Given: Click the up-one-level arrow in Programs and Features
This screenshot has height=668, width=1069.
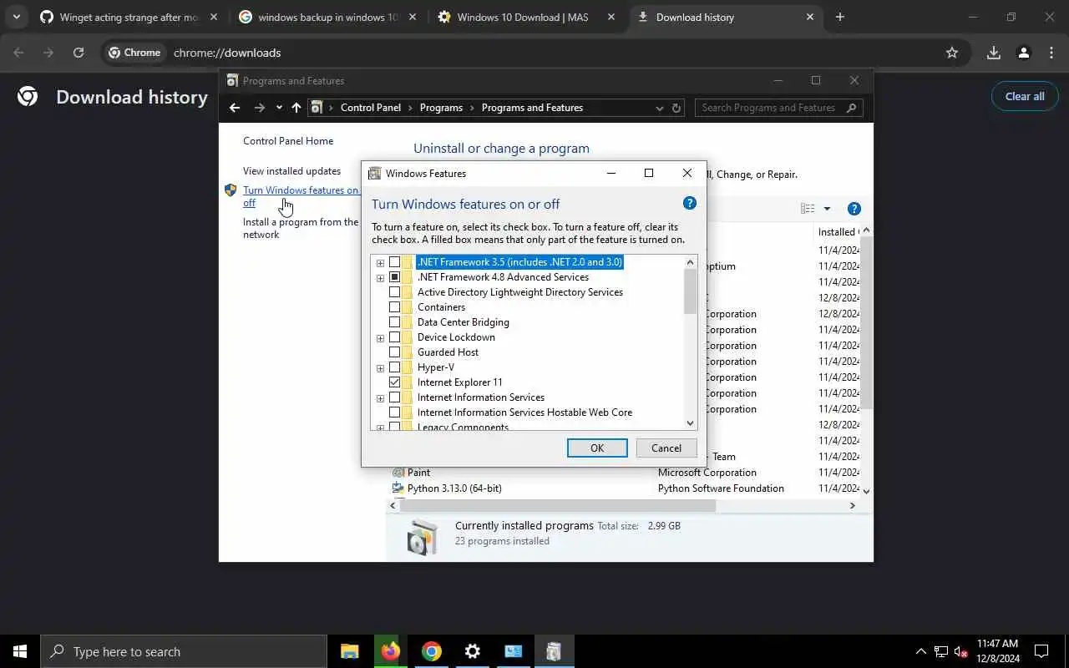Looking at the screenshot, I should coord(296,108).
